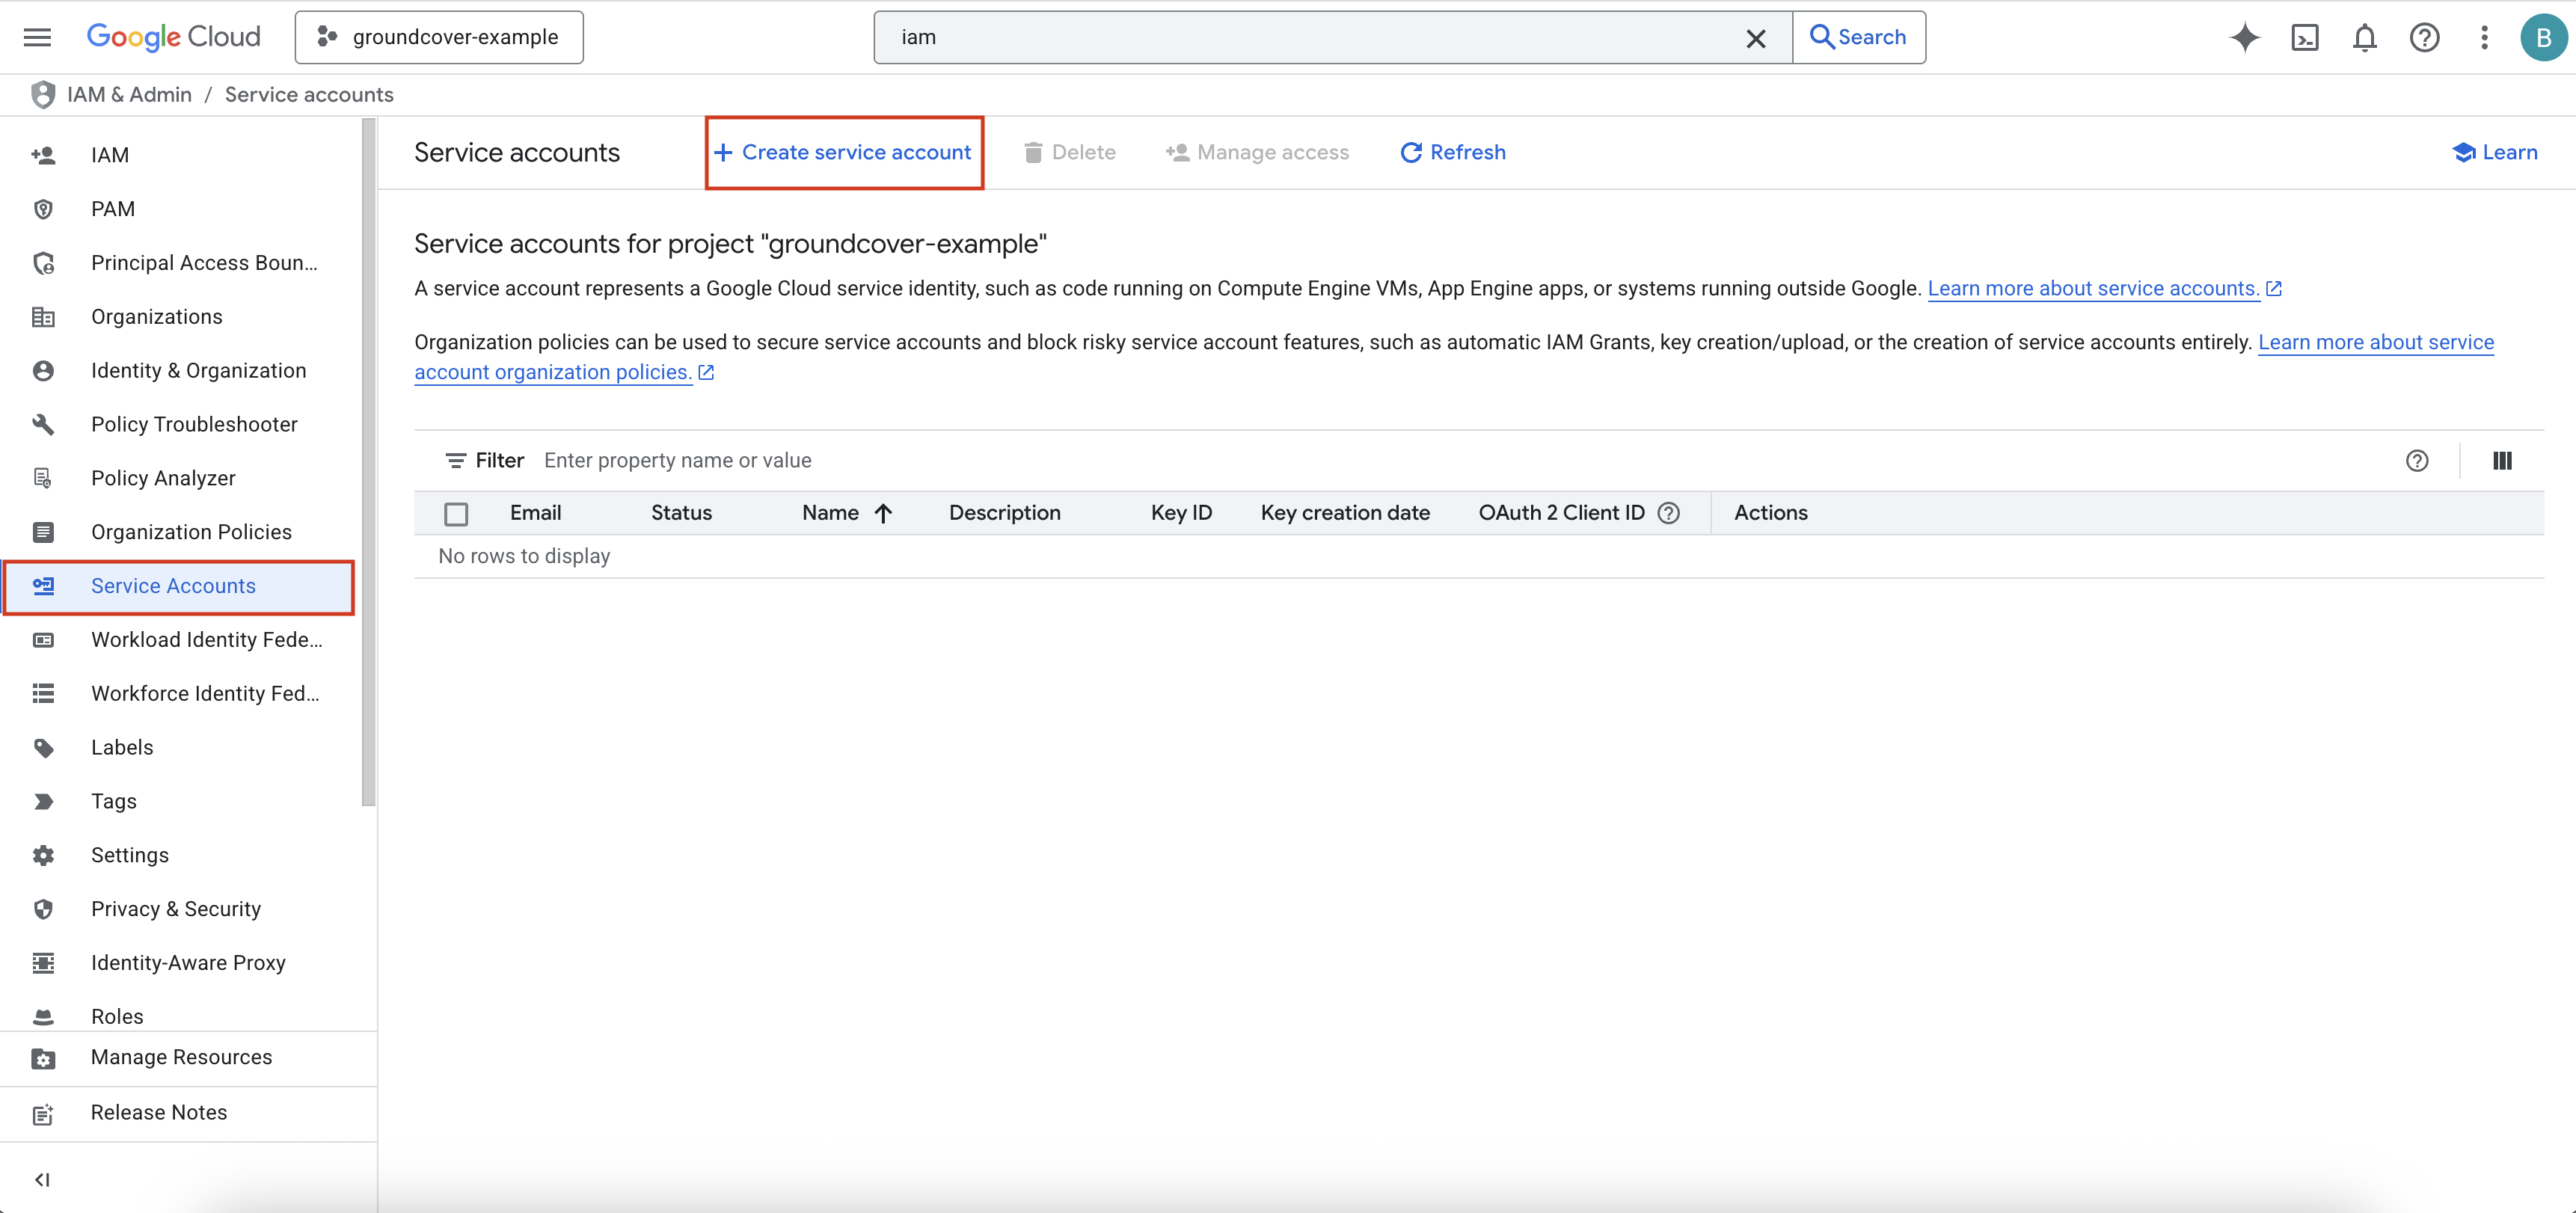Open the main navigation hamburger menu
The width and height of the screenshot is (2576, 1213).
[37, 37]
